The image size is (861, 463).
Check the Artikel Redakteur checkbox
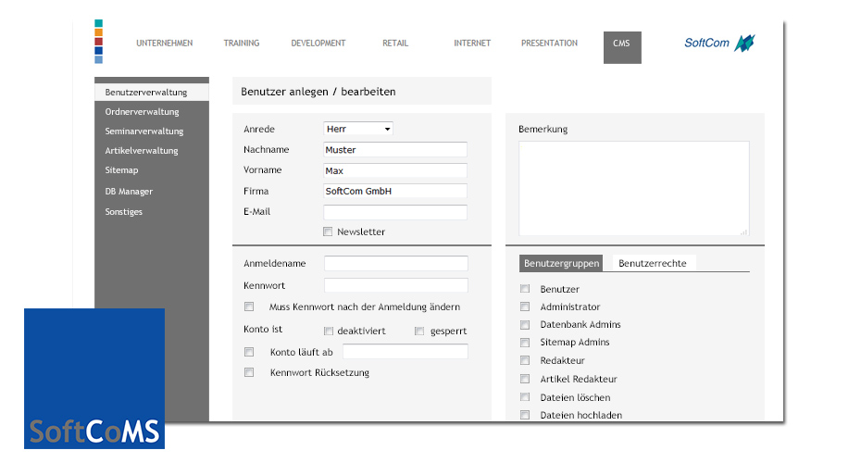pos(525,379)
